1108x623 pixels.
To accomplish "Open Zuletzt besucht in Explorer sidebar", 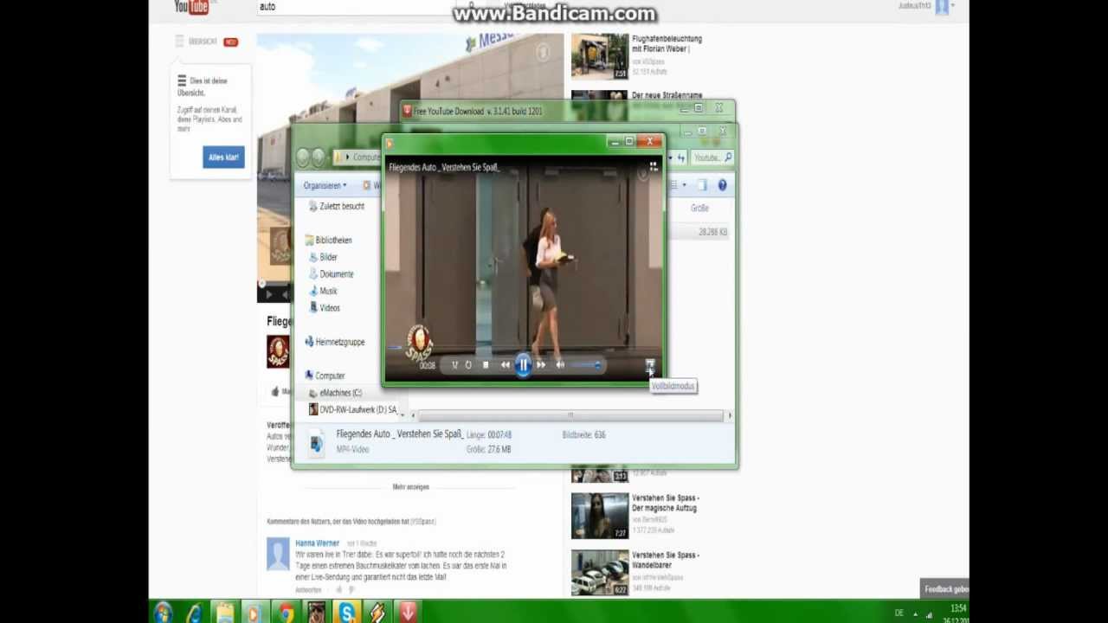I will coord(335,206).
